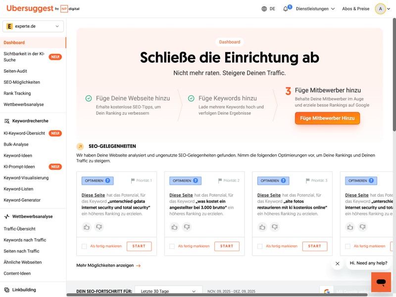Open Traffic-Übersicht
The image size is (396, 297).
(x=19, y=229)
